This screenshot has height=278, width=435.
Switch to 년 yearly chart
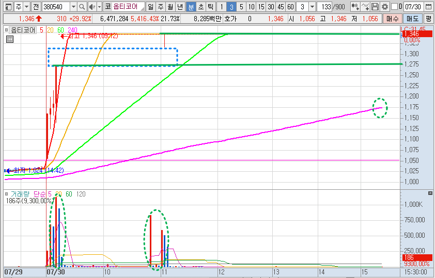[180, 7]
